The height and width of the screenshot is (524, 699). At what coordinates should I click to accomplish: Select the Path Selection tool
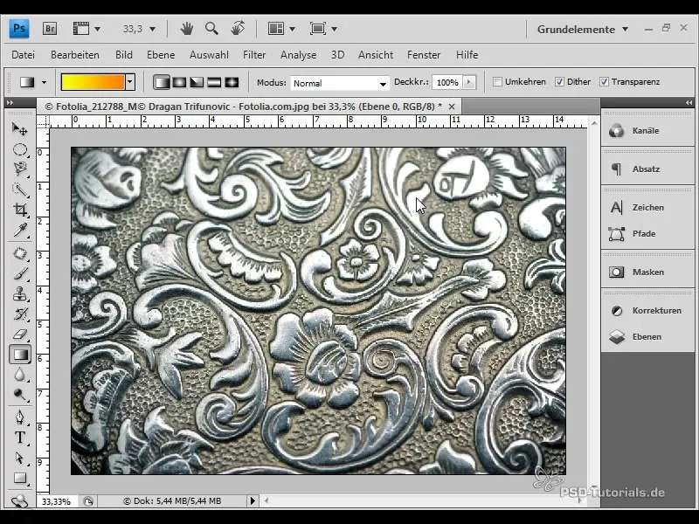tap(19, 458)
